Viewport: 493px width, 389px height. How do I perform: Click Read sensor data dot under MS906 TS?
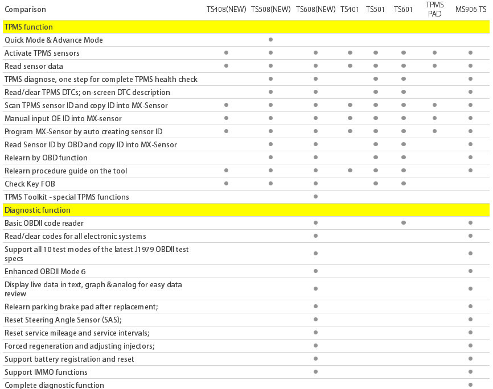tap(470, 65)
